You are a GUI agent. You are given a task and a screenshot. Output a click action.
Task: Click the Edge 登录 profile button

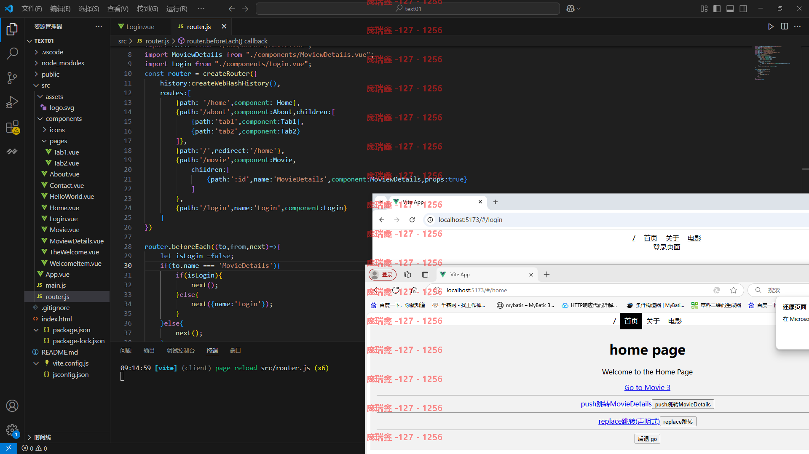coord(382,275)
